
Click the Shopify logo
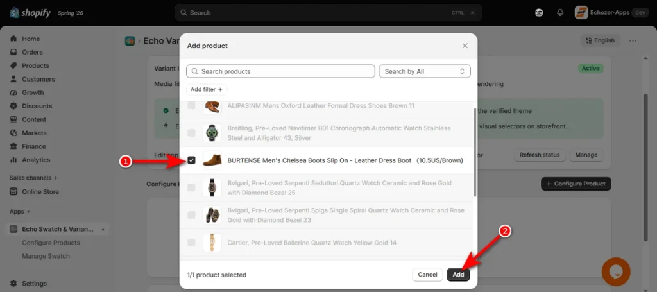pos(30,13)
